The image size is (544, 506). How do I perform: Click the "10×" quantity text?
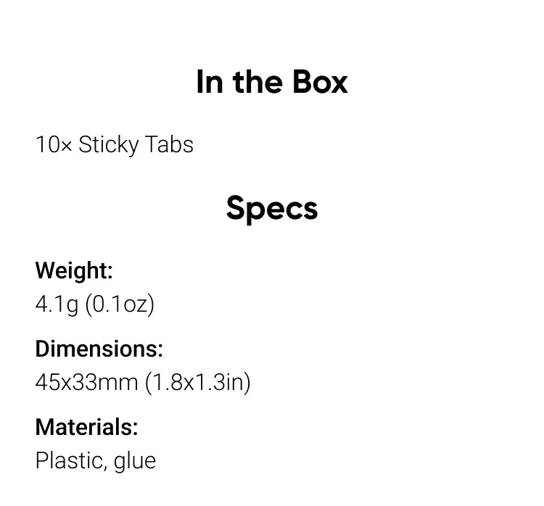point(54,144)
